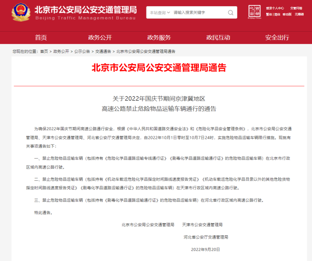312x261 pixels.
Task: Click the signature 天津市公安交通管理局
Action: tap(202, 224)
